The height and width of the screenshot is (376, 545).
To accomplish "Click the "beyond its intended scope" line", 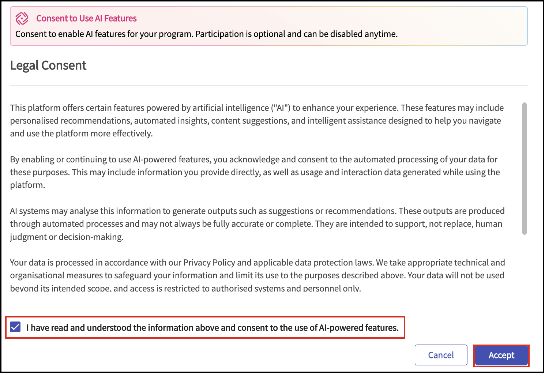I will pos(185,289).
